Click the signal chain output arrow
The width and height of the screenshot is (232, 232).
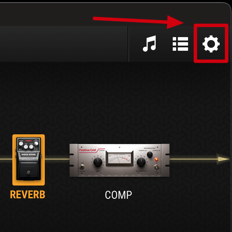tap(223, 159)
